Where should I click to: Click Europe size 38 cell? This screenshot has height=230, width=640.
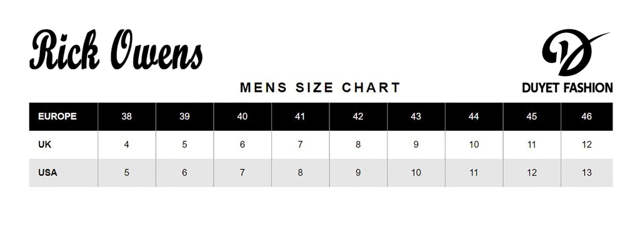click(126, 117)
